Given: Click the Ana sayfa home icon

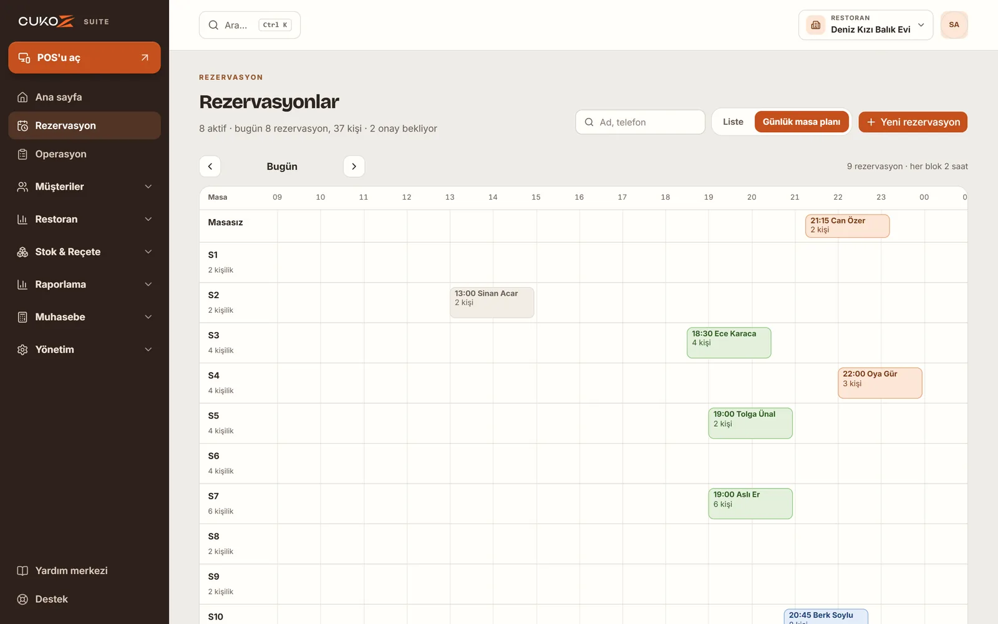Looking at the screenshot, I should tap(22, 97).
